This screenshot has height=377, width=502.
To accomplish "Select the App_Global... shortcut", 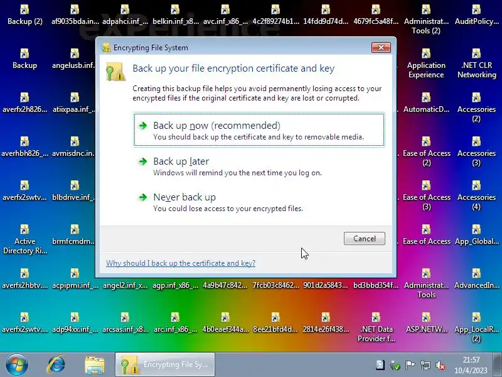I will point(476,234).
